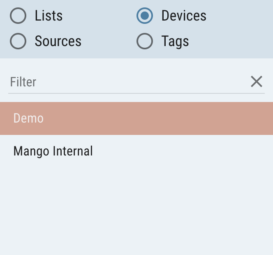Click the "Devices" text label
273x255 pixels.
184,16
